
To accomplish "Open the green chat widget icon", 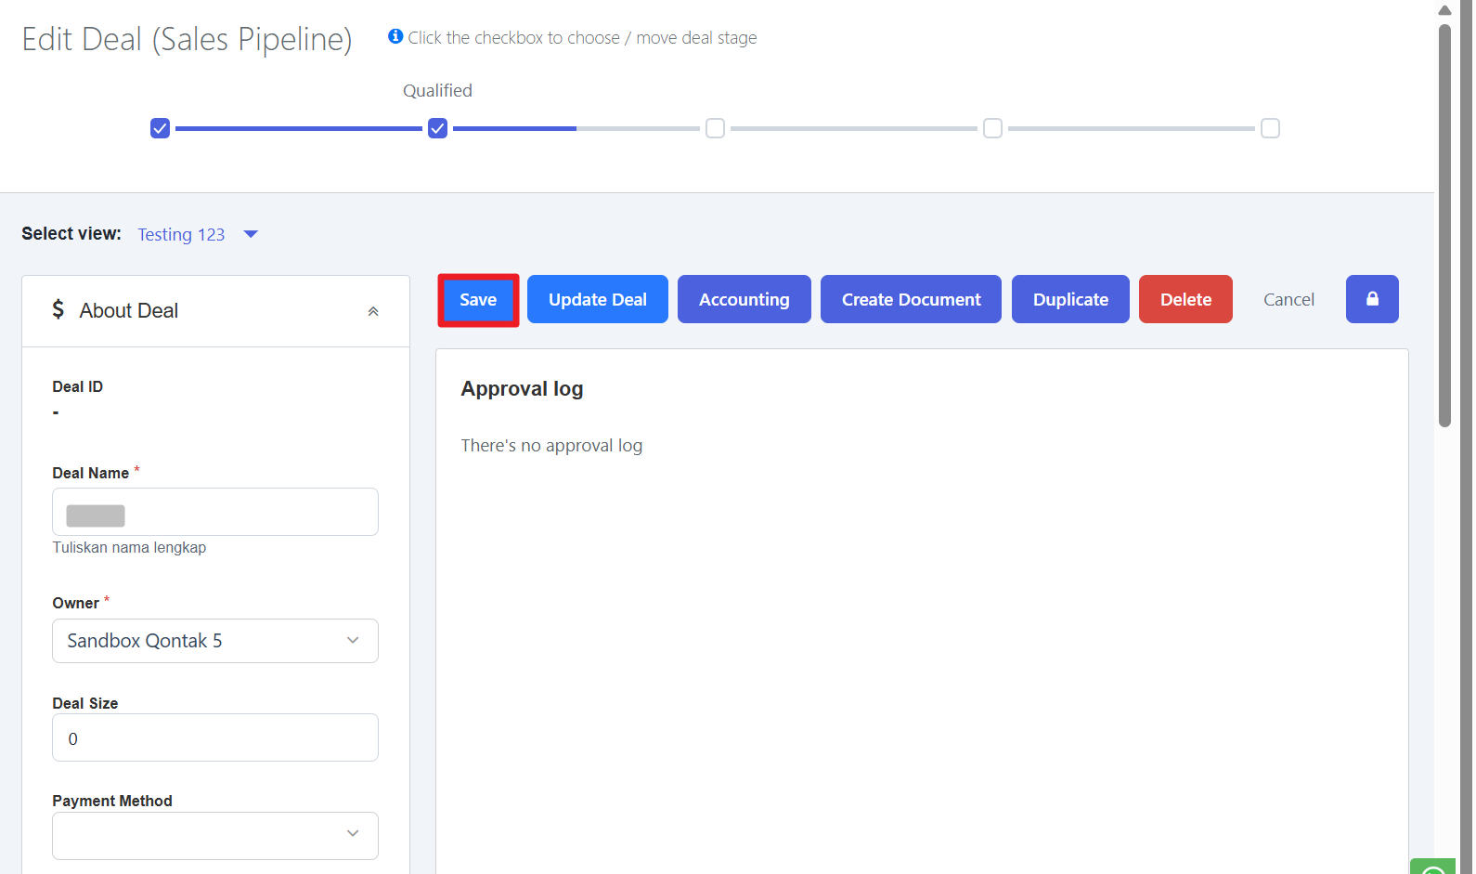I will pyautogui.click(x=1432, y=867).
